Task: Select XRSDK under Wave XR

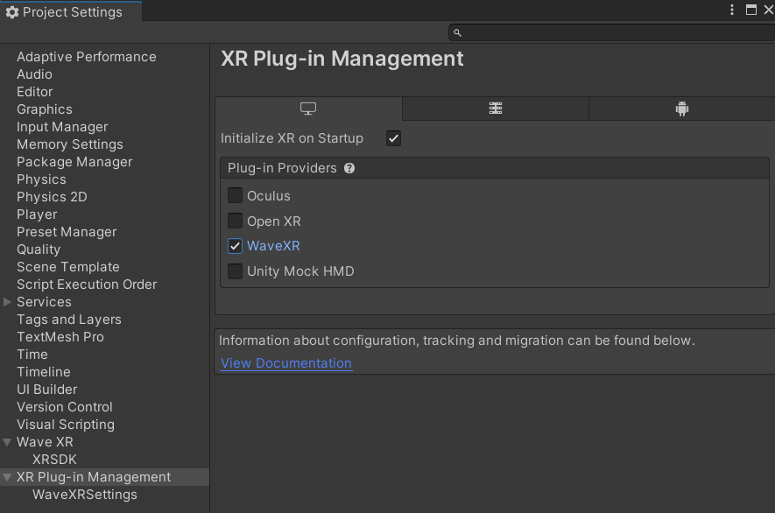Action: point(53,459)
